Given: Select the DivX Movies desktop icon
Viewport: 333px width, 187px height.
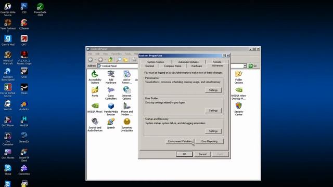Looking at the screenshot, I should tap(8, 154).
